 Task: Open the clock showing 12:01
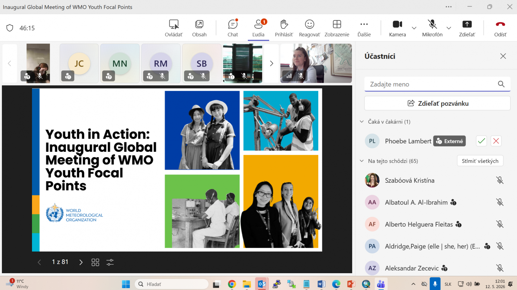pos(495,284)
